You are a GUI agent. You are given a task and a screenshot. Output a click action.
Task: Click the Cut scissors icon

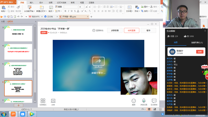click(9, 7)
